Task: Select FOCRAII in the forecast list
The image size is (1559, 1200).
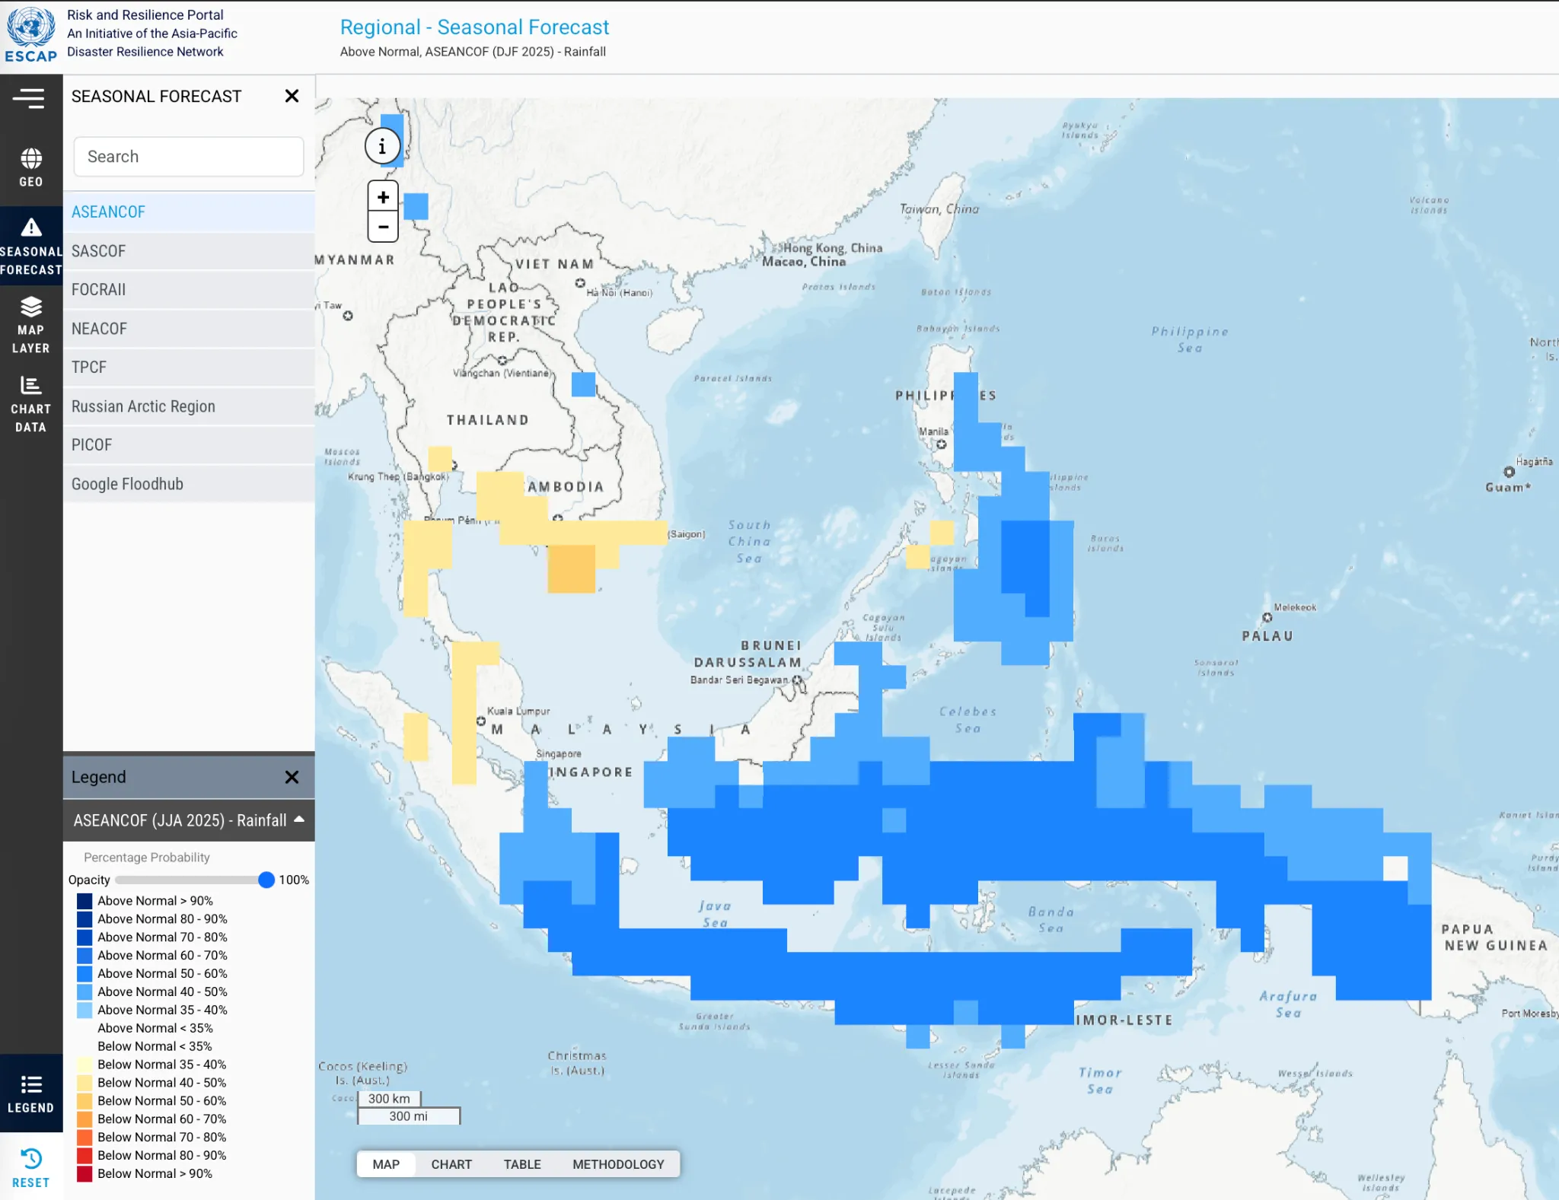Action: pyautogui.click(x=189, y=290)
